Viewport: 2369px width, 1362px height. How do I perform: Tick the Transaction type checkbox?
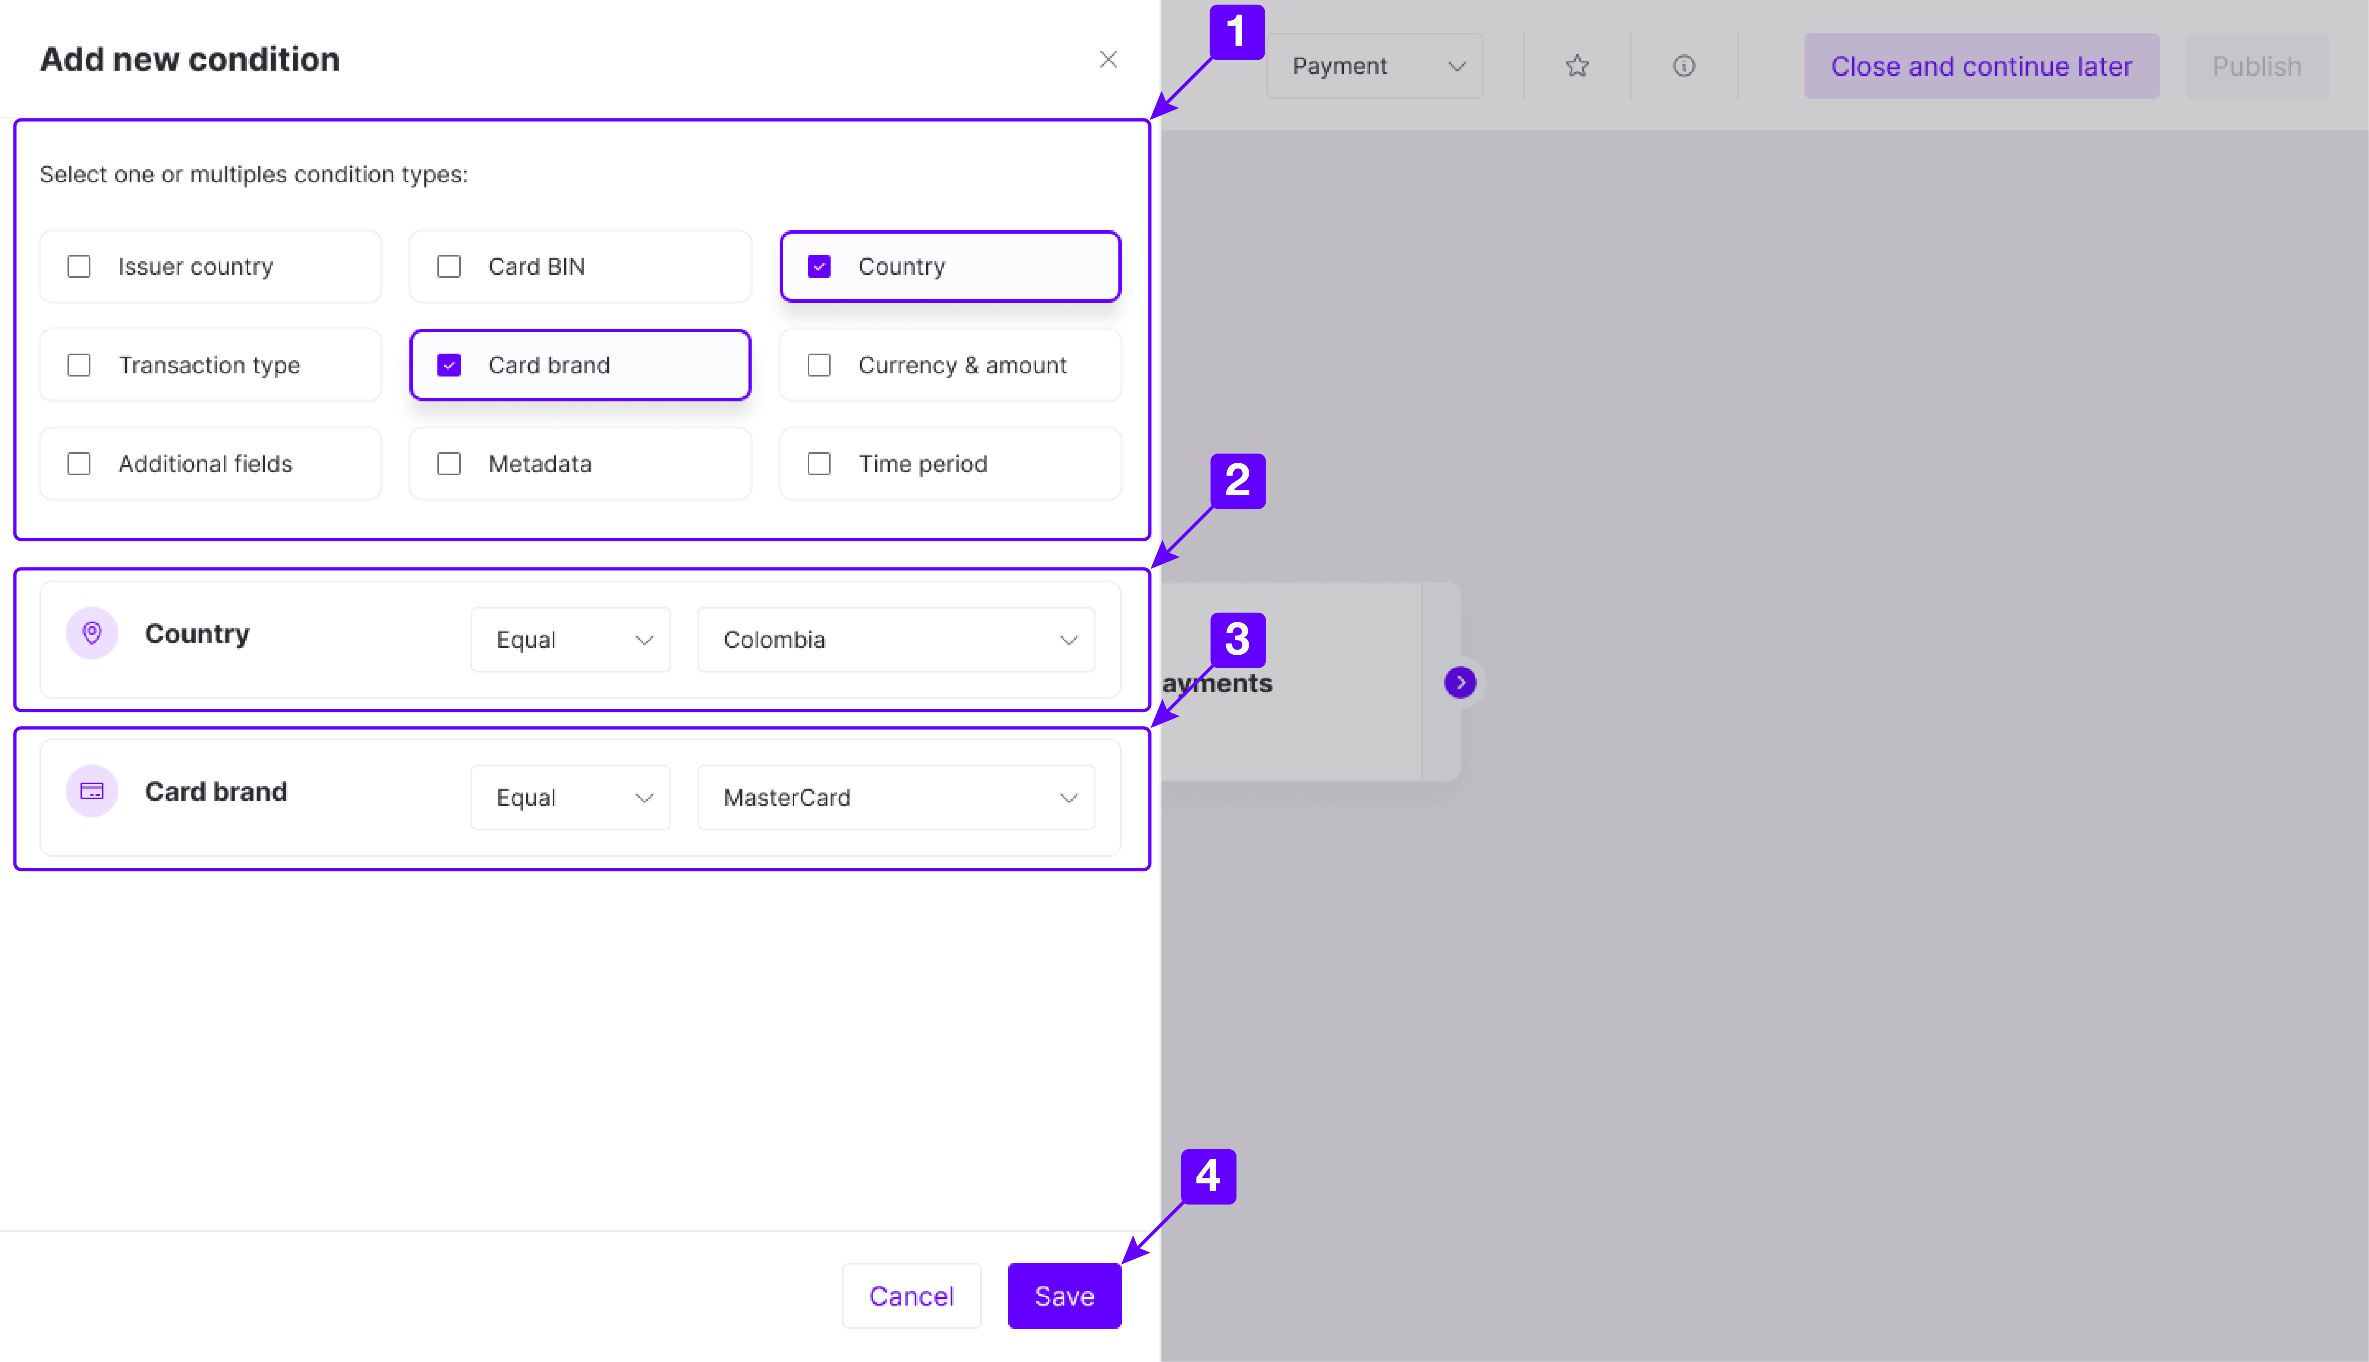coord(79,365)
